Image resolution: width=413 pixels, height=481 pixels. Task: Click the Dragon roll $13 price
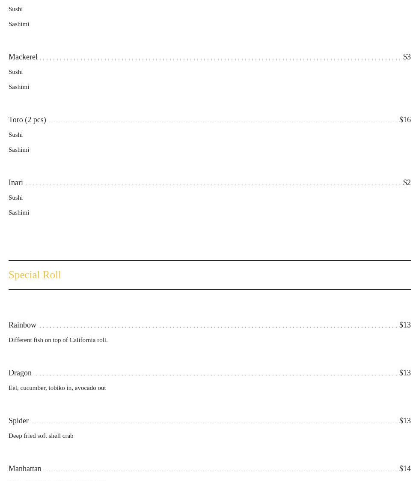point(405,373)
